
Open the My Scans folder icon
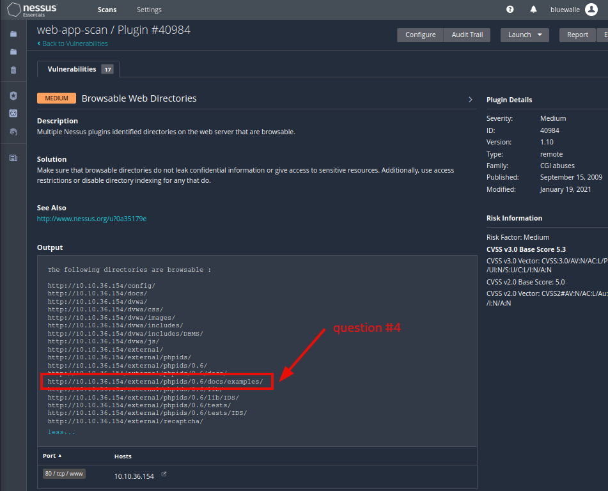pyautogui.click(x=13, y=35)
